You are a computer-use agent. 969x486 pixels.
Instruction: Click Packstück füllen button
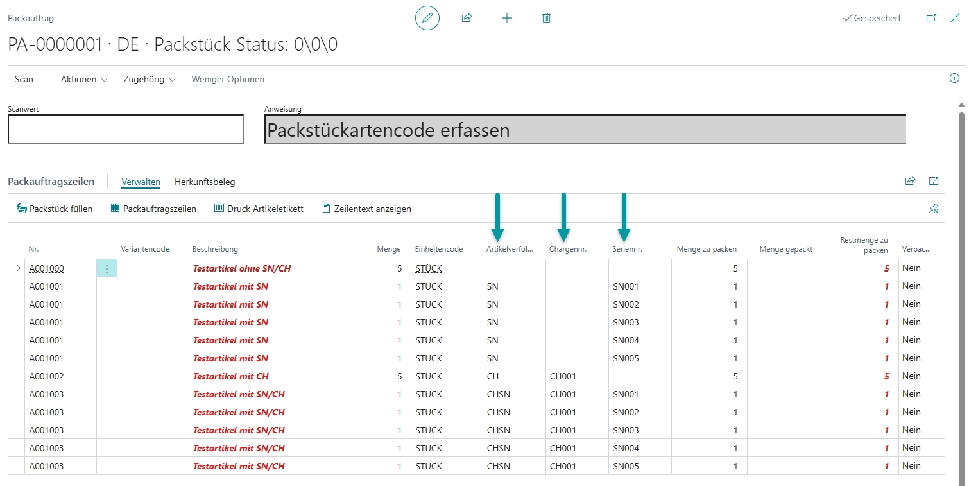(x=55, y=209)
